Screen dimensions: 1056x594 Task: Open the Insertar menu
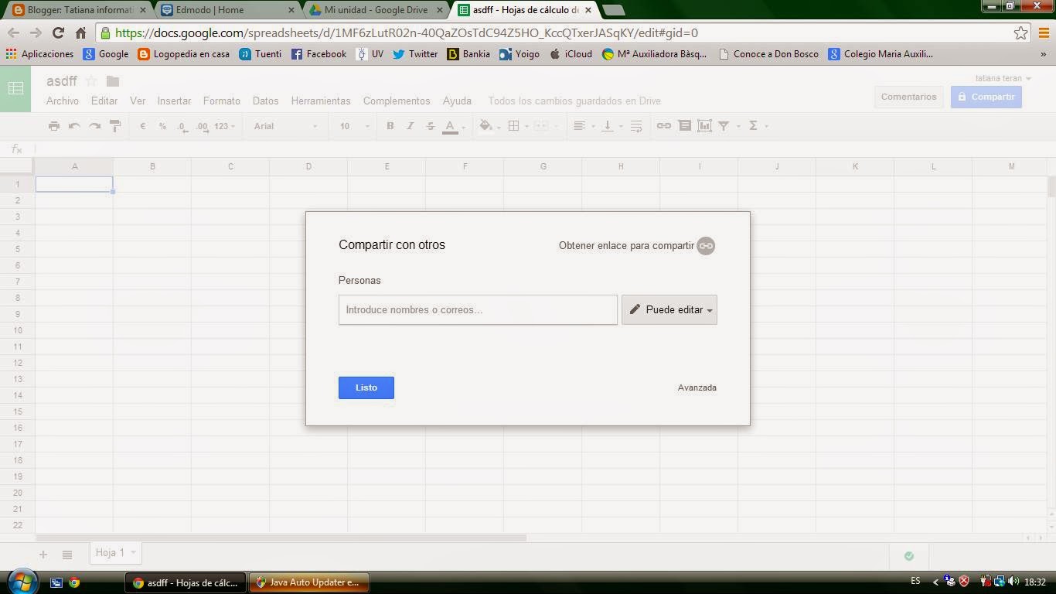coord(173,101)
